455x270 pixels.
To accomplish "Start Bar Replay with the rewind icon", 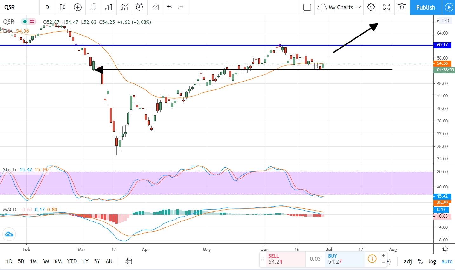I will (155, 7).
